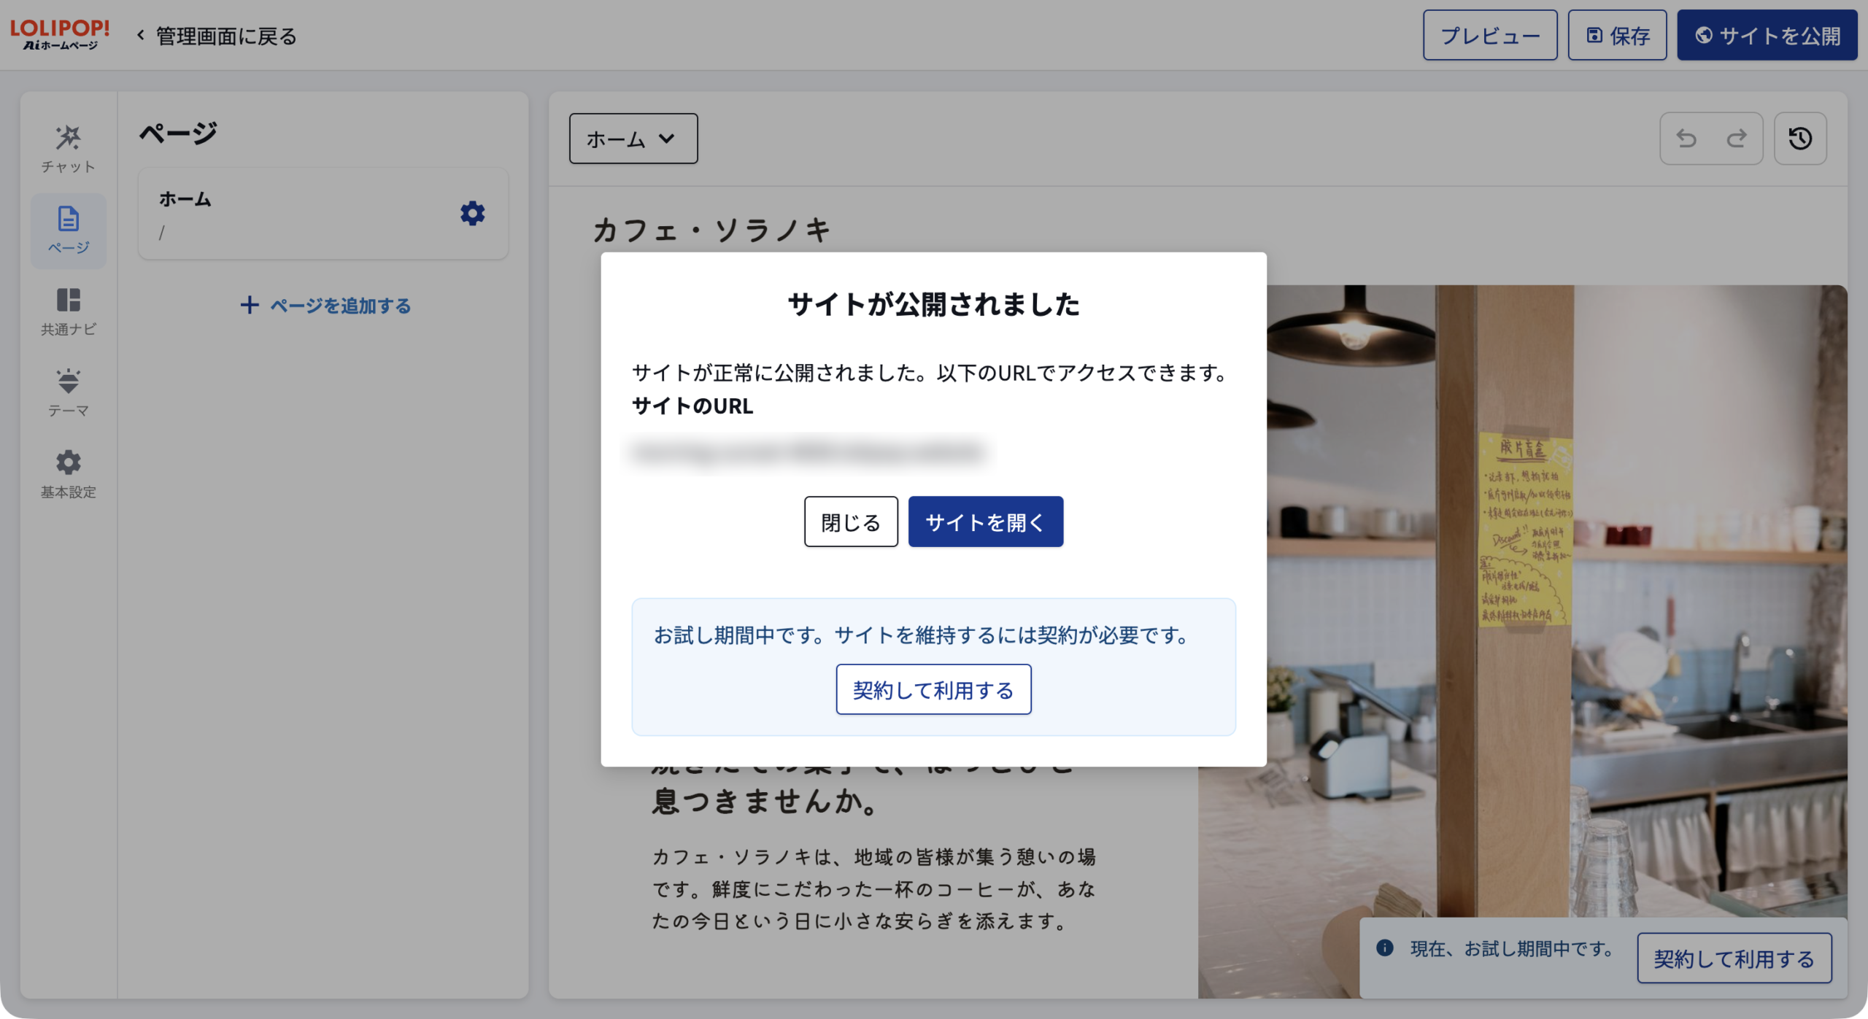The height and width of the screenshot is (1019, 1868).
Task: Click the info icon in trial notice
Action: 1384,947
